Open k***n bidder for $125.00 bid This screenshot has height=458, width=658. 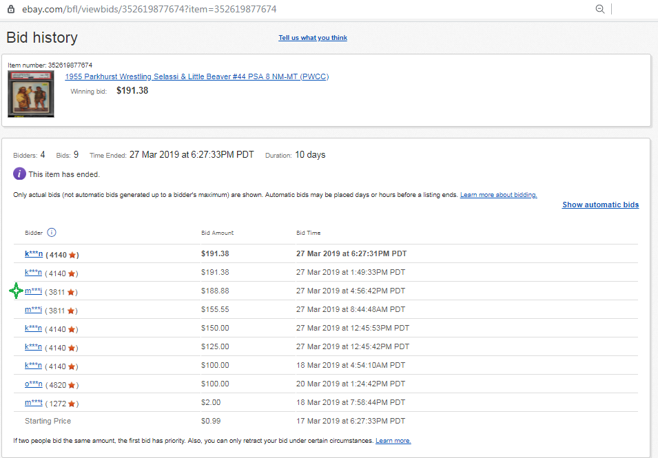(34, 347)
